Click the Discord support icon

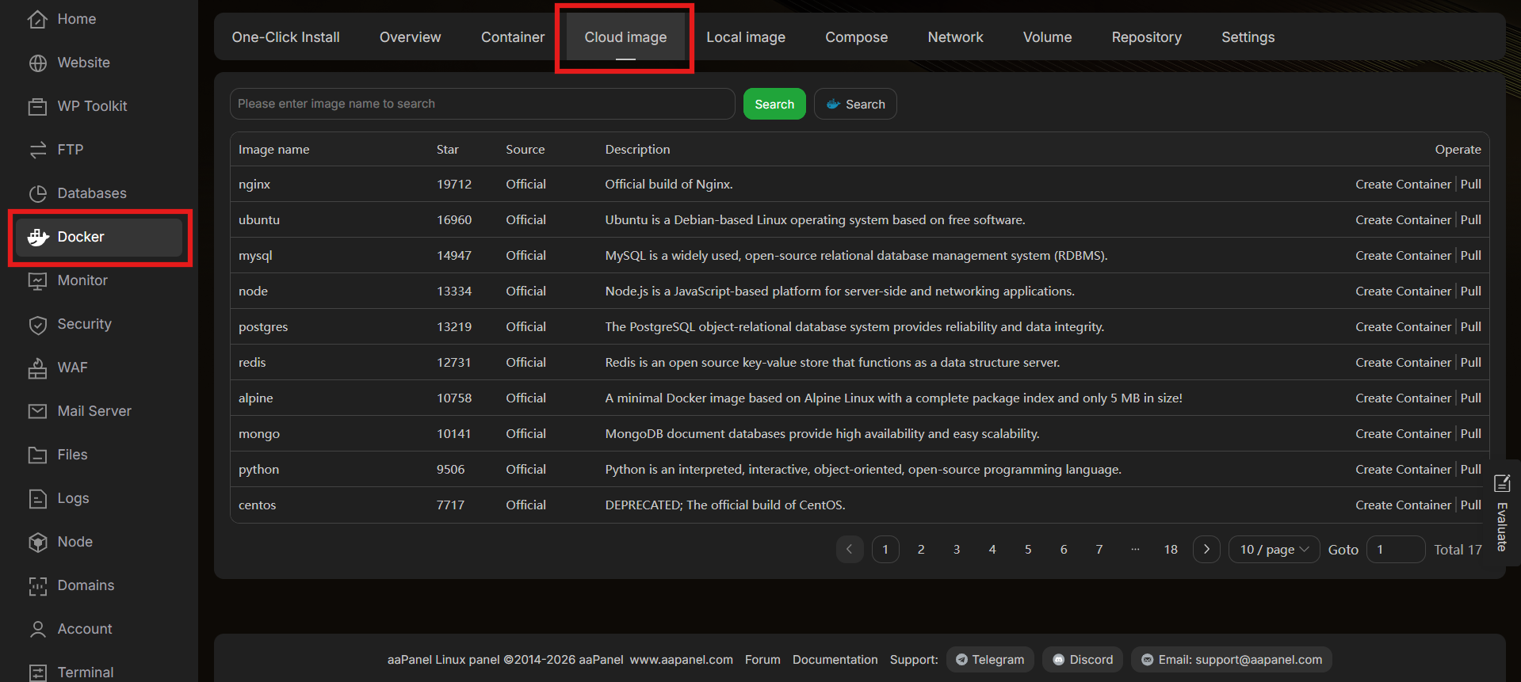pyautogui.click(x=1058, y=660)
